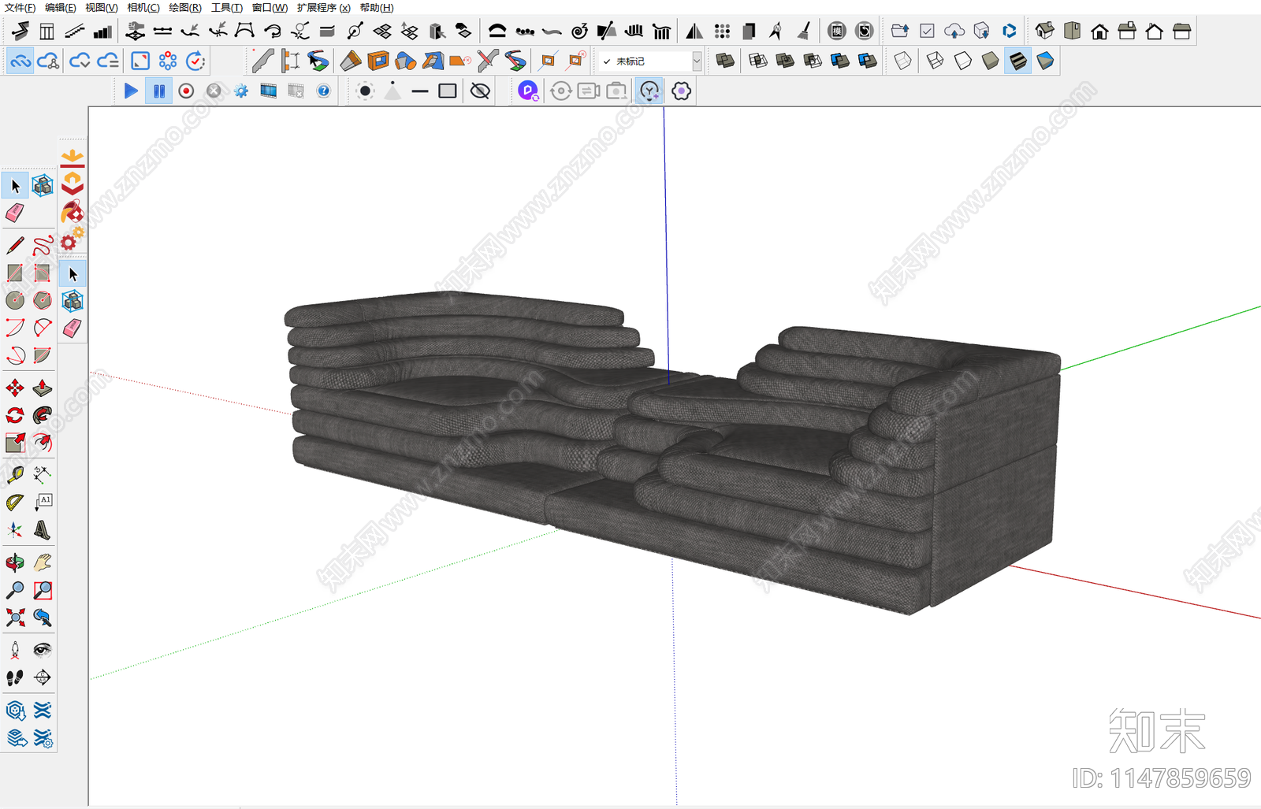The width and height of the screenshot is (1261, 809).
Task: Toggle the hidden eye-slash icon
Action: point(480,91)
